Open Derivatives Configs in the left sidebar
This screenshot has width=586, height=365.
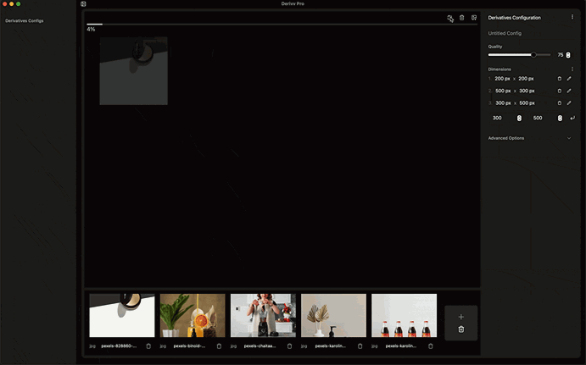click(25, 21)
